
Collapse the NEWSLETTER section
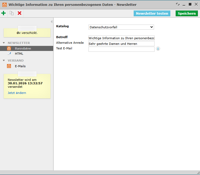click(4, 43)
